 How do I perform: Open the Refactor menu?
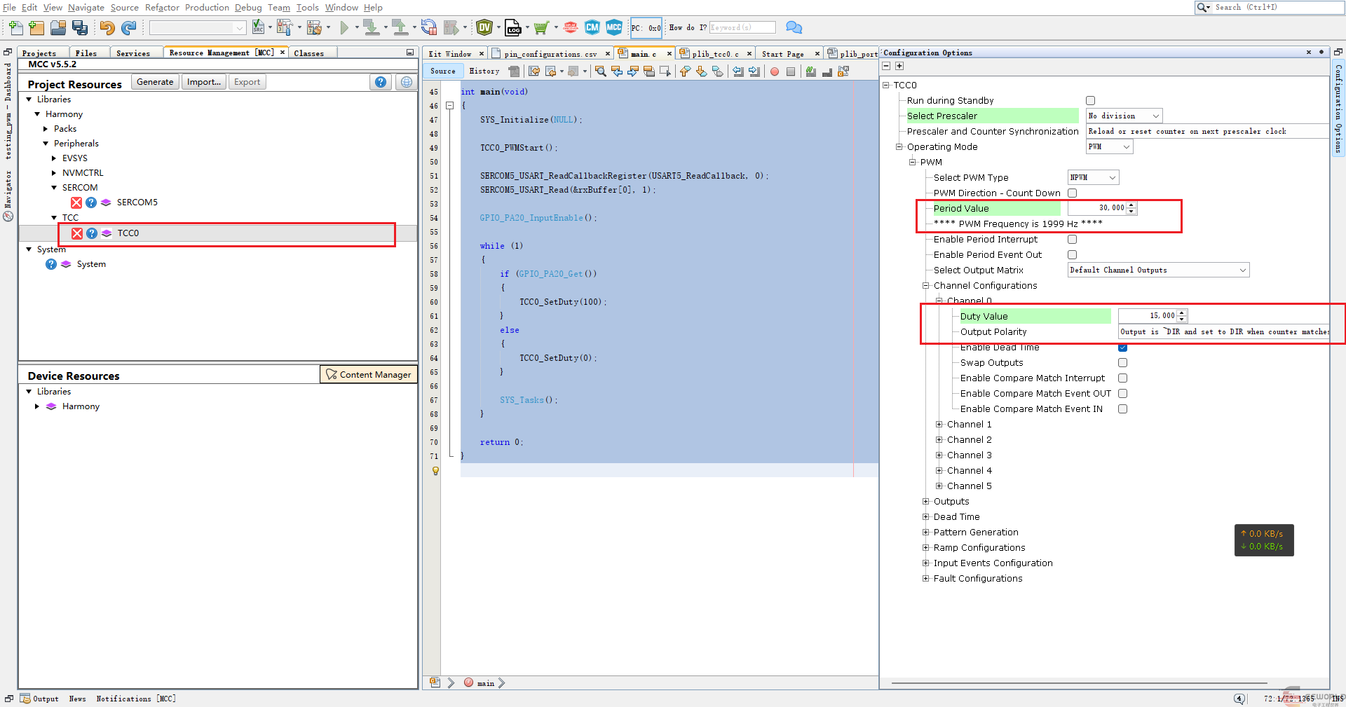tap(162, 7)
